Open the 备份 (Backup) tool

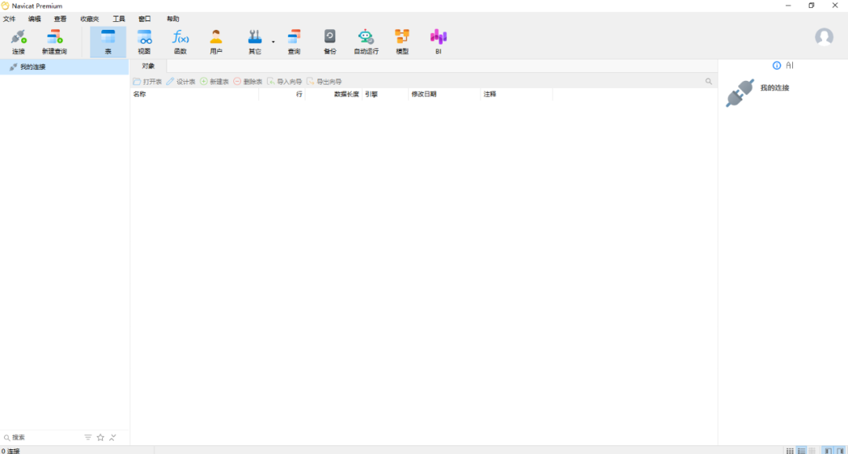click(330, 41)
